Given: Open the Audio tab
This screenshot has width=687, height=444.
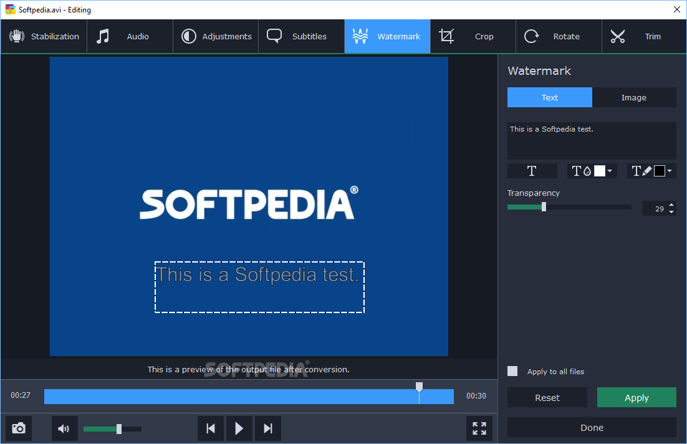Looking at the screenshot, I should click(x=130, y=36).
